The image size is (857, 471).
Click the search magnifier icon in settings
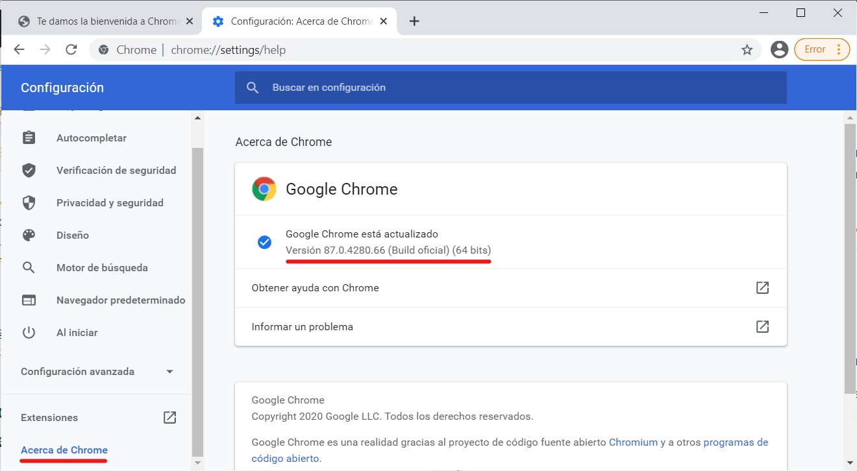pos(253,88)
